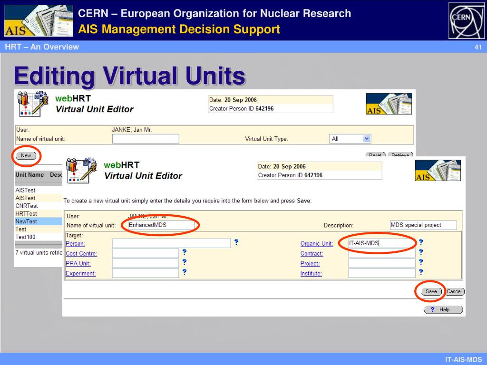The height and width of the screenshot is (365, 487).
Task: Select the Test unit row
Action: 39,229
